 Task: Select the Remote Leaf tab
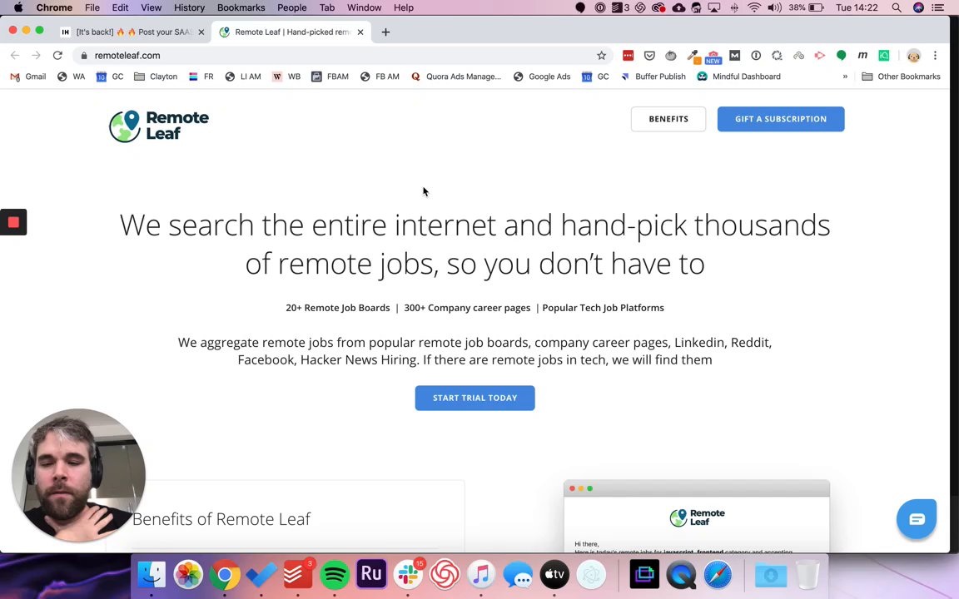click(x=291, y=32)
